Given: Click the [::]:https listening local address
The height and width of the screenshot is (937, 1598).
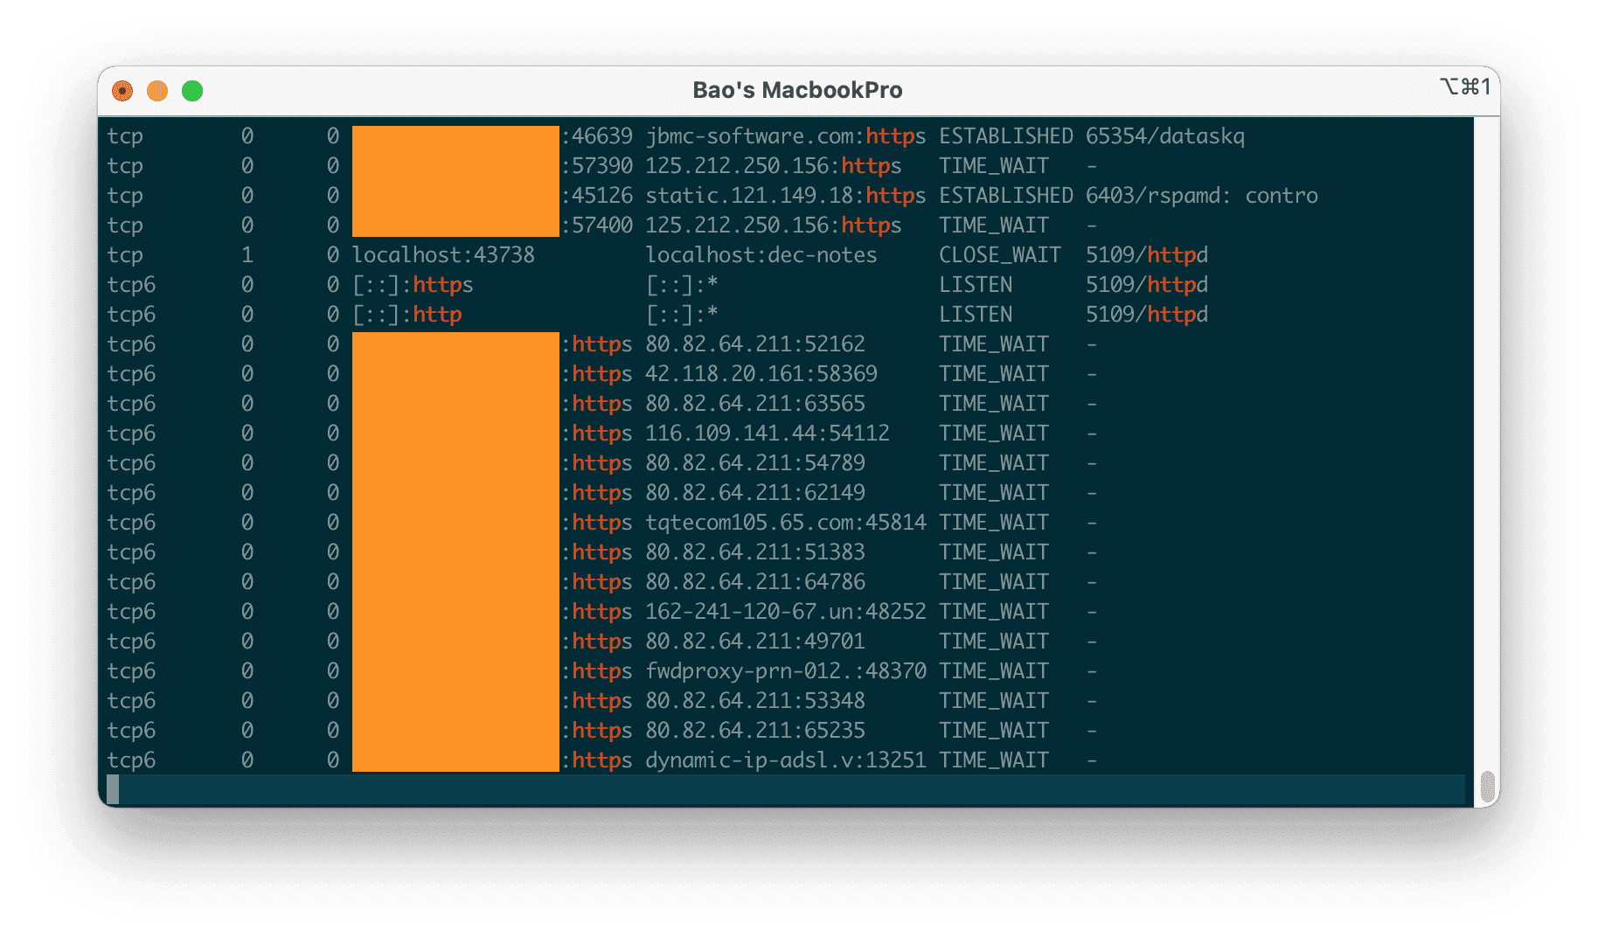Looking at the screenshot, I should [x=412, y=285].
